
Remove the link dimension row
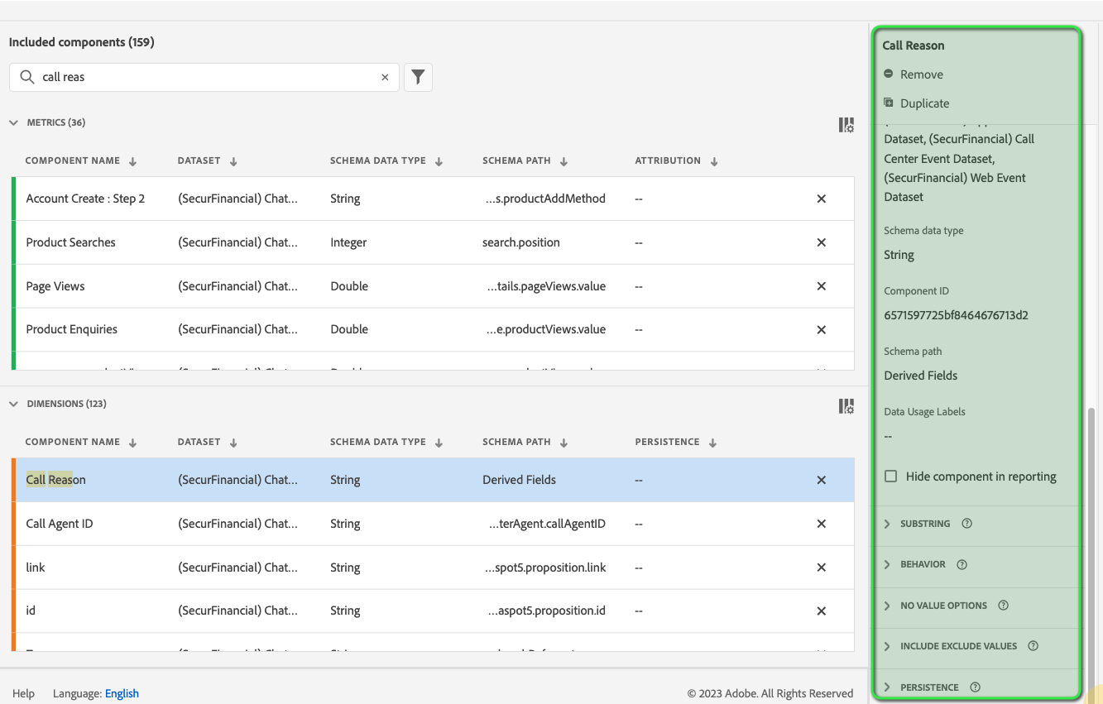(x=822, y=568)
